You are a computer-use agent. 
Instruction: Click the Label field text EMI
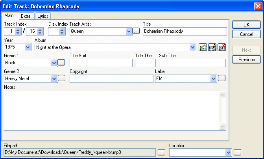point(160,79)
